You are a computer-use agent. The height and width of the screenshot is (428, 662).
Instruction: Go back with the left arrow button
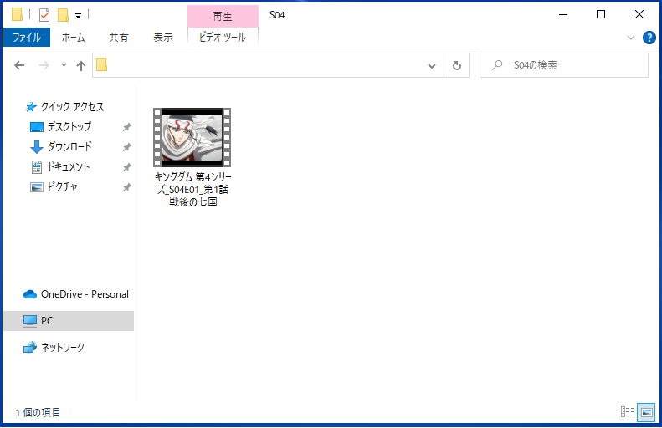(x=19, y=65)
